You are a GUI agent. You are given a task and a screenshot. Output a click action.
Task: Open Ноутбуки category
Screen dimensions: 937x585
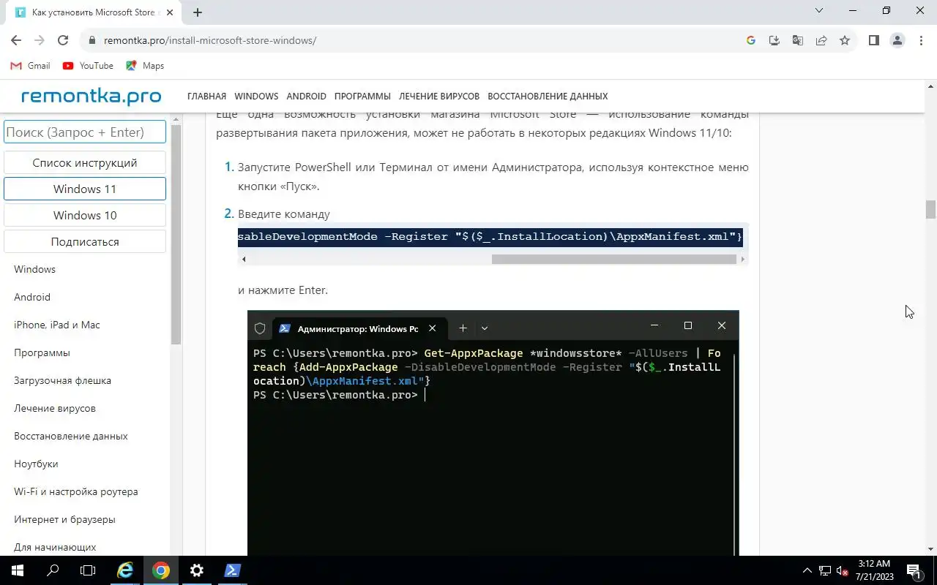(x=36, y=464)
